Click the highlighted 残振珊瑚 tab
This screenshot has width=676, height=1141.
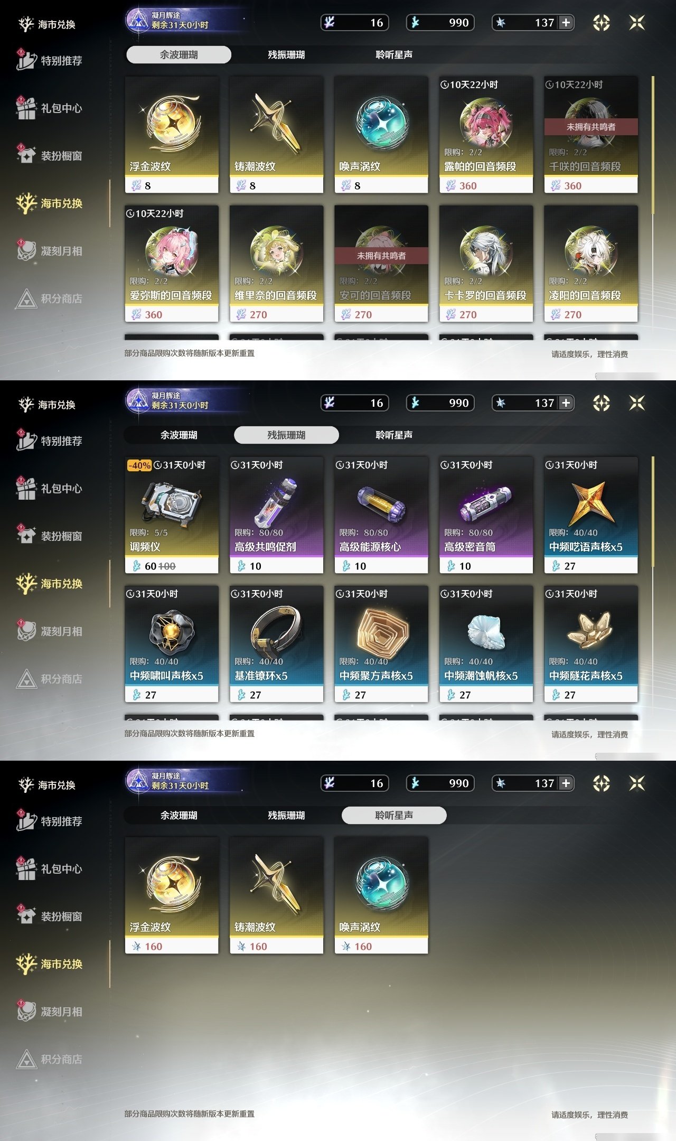pyautogui.click(x=286, y=435)
